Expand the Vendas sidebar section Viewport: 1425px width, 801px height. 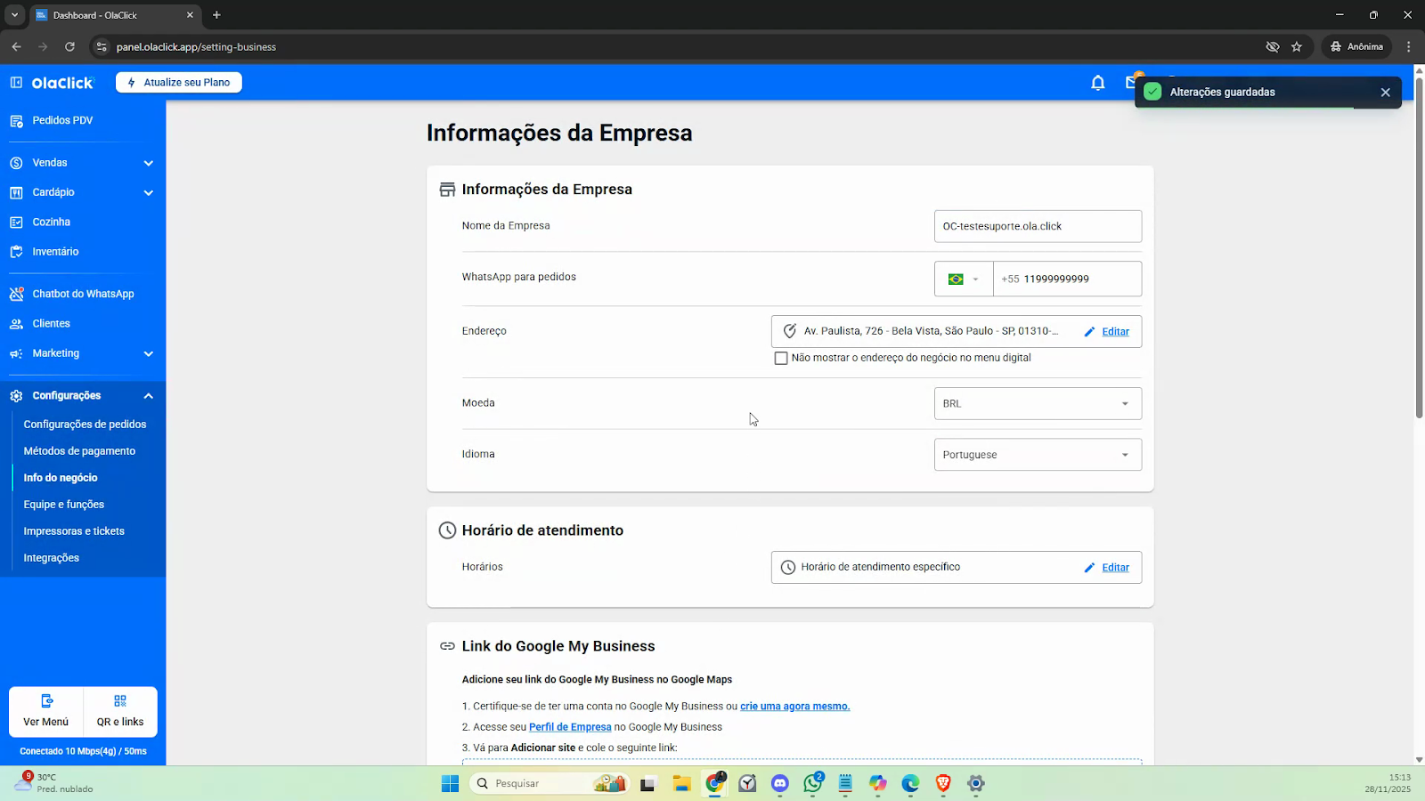tap(148, 163)
